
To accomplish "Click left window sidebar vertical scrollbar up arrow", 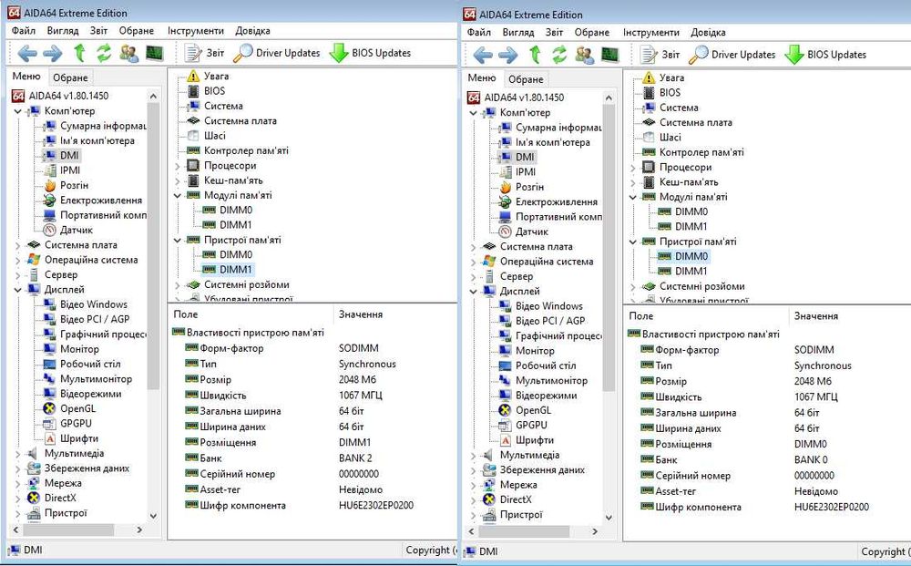I will (x=153, y=97).
